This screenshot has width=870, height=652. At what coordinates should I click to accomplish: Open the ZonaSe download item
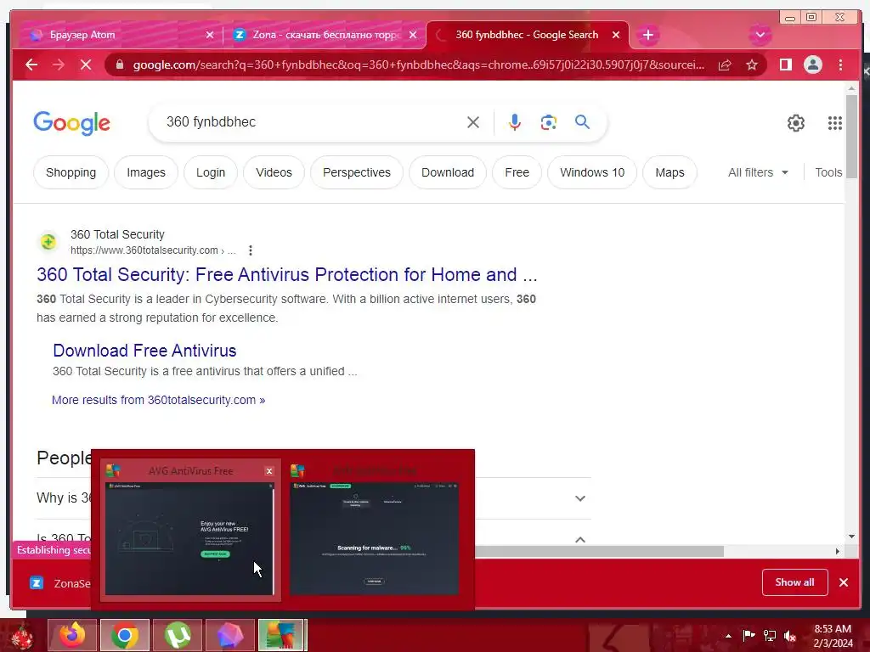click(x=60, y=583)
